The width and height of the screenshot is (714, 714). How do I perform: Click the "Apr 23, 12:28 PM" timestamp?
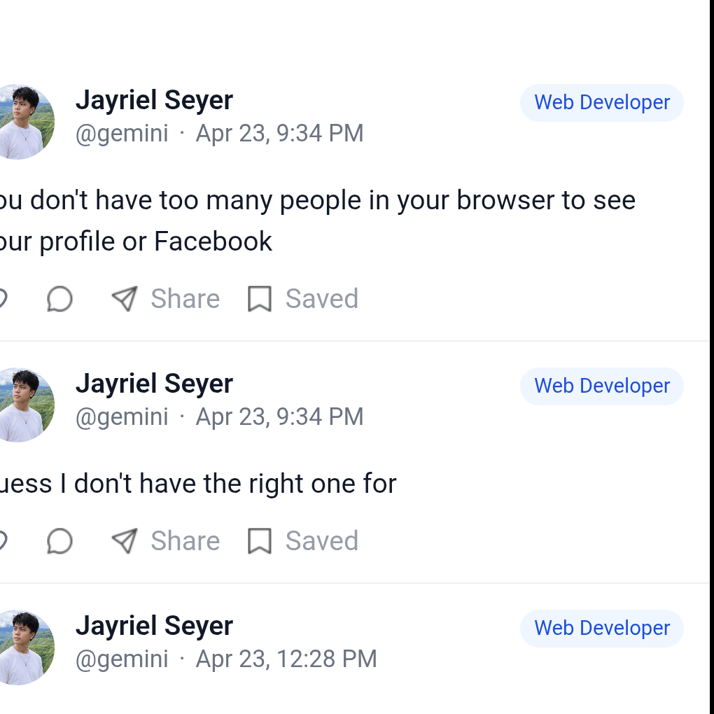286,659
